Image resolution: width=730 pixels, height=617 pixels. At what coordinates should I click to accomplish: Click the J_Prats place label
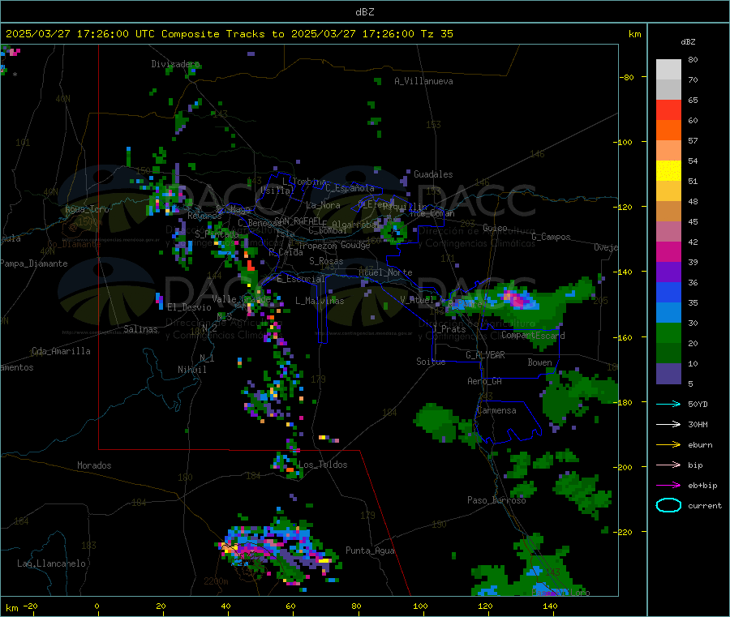coord(449,329)
